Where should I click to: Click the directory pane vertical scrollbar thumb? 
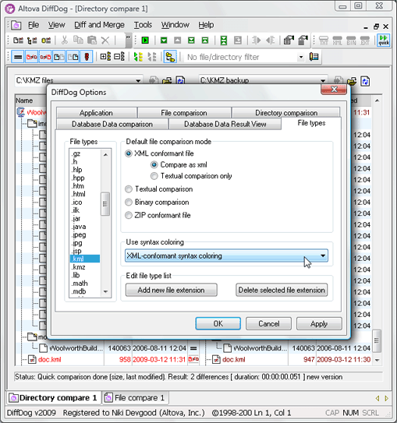pos(377,340)
